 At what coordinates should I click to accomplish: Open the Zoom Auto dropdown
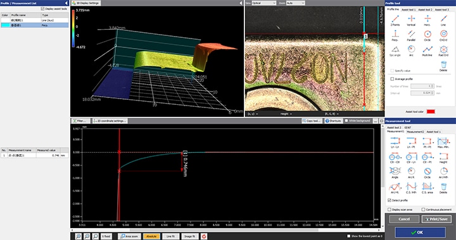(296, 3)
